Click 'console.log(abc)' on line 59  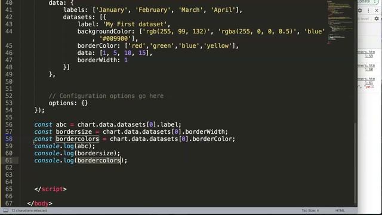[x=63, y=146]
